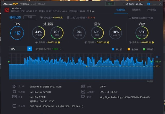
Task: Click the 181 maximum value label
Action: pos(158,57)
